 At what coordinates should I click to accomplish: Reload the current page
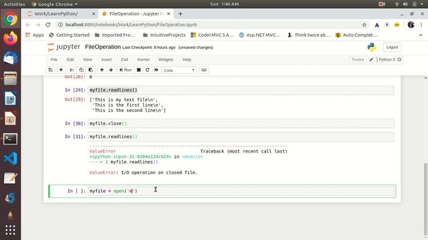pyautogui.click(x=47, y=25)
